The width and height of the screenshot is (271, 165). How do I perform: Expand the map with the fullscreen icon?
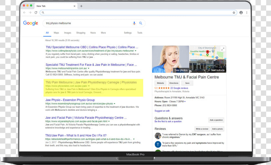pyautogui.click(x=223, y=49)
